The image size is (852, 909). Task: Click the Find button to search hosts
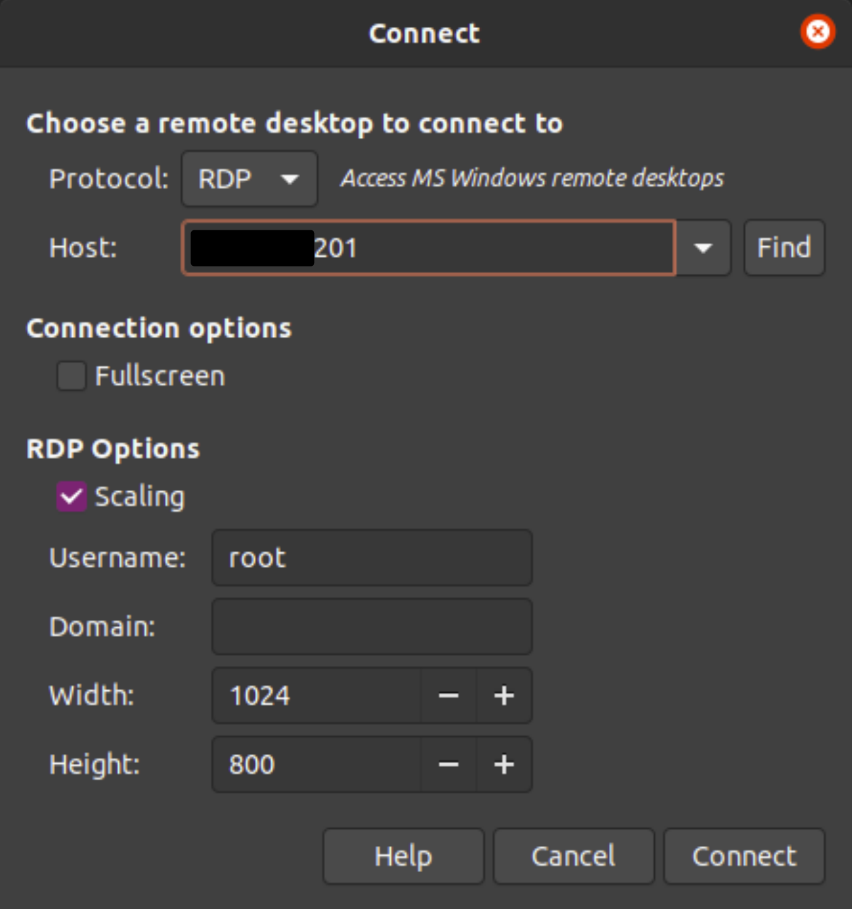(x=783, y=247)
